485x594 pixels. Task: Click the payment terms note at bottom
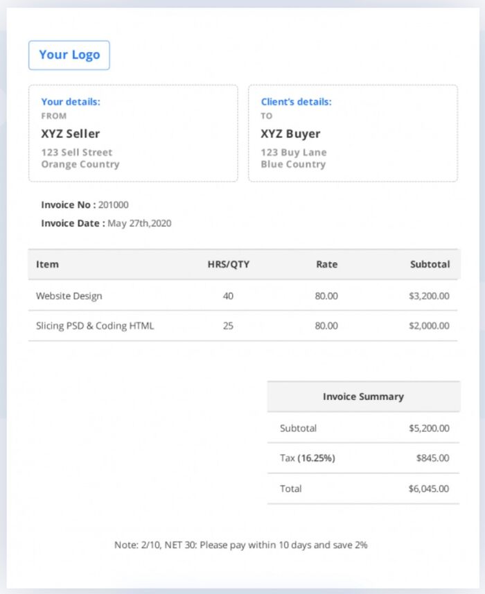pos(241,545)
